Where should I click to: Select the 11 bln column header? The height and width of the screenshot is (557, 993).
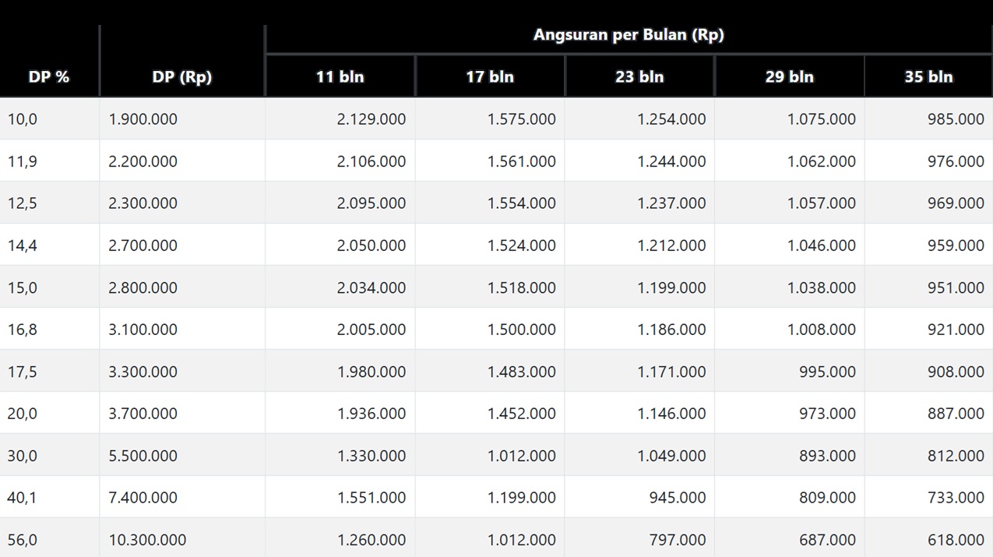[x=340, y=76]
